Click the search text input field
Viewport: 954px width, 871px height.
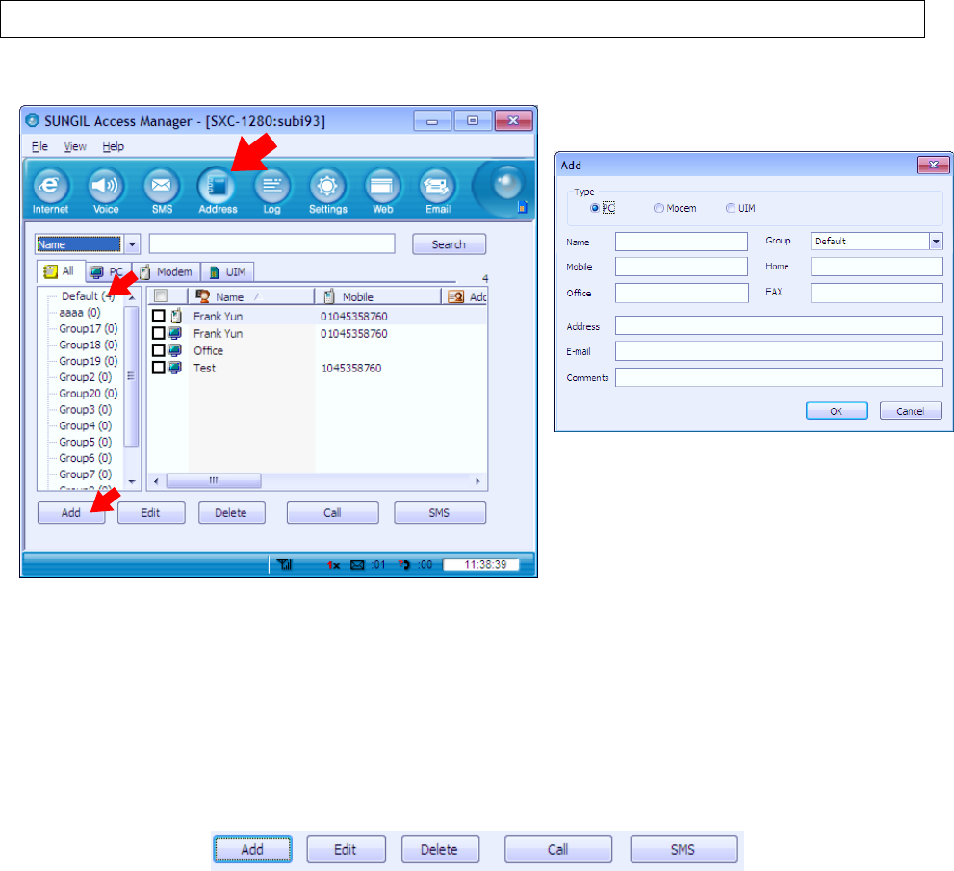click(x=272, y=243)
